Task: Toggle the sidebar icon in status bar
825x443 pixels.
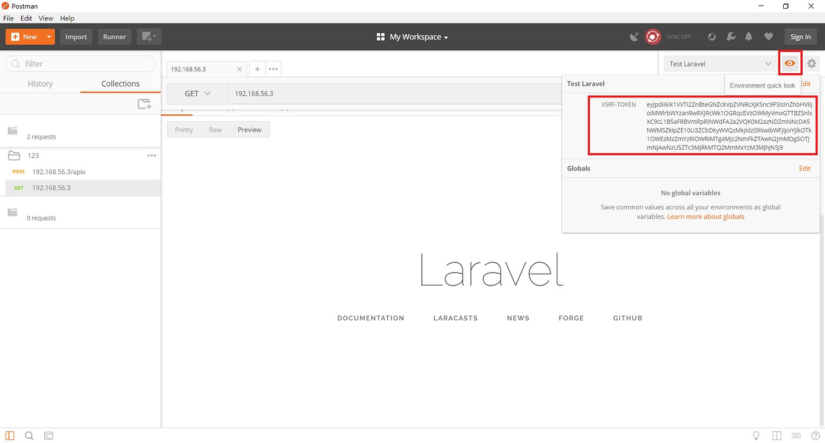Action: pos(9,436)
